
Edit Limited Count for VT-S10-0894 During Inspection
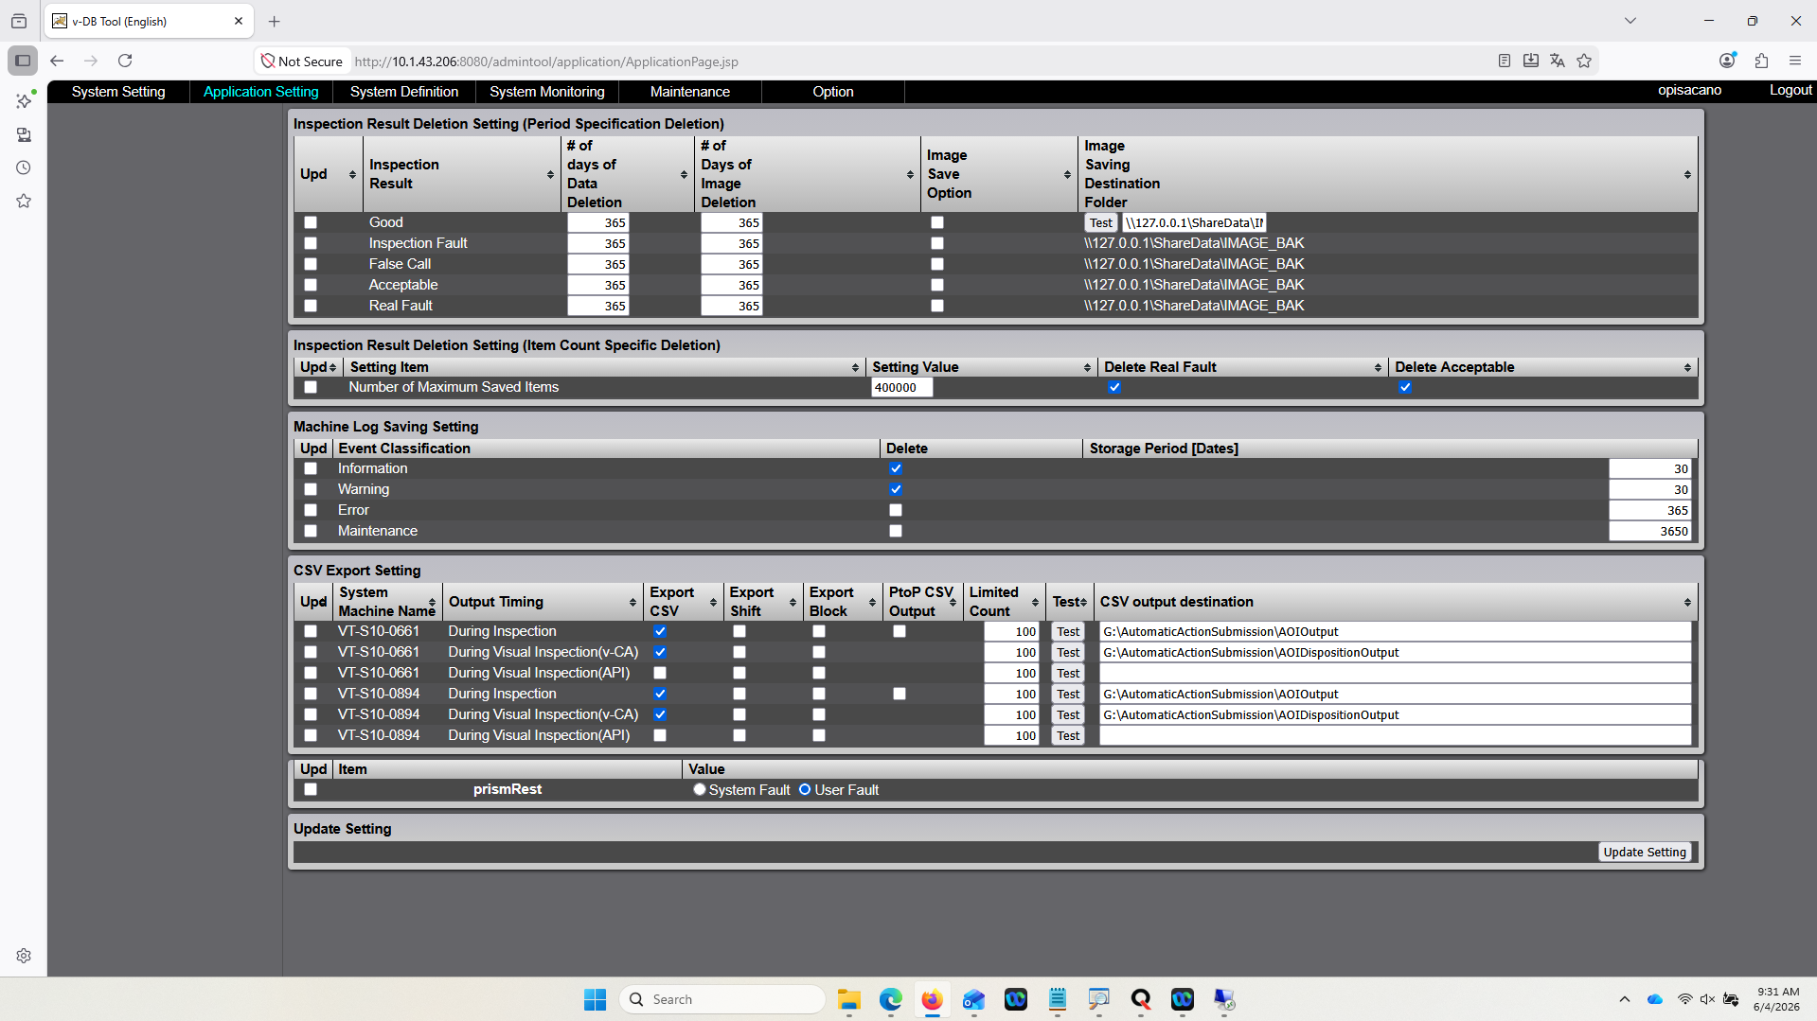(x=1012, y=694)
